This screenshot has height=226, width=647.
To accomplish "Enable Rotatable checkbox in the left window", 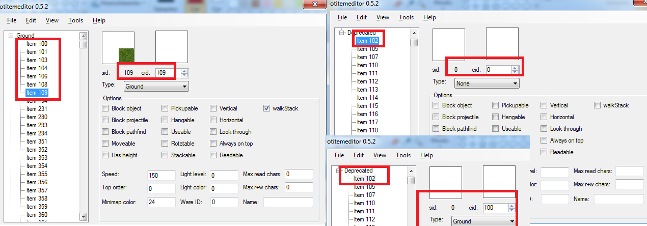I will (x=166, y=144).
